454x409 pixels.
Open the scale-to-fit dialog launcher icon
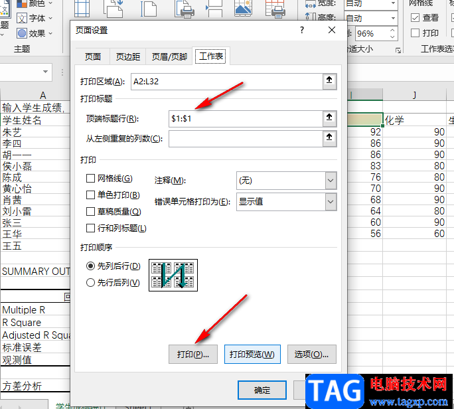point(398,50)
